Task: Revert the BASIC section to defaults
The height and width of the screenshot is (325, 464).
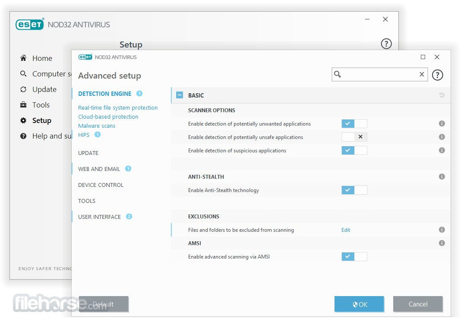Action: [x=442, y=95]
